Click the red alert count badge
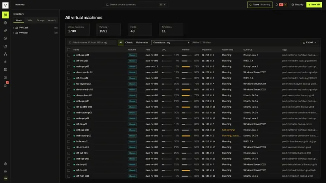 tap(281, 5)
